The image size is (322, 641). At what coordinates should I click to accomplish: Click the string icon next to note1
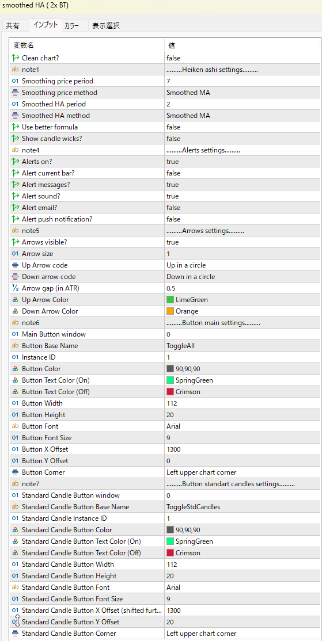coord(16,70)
